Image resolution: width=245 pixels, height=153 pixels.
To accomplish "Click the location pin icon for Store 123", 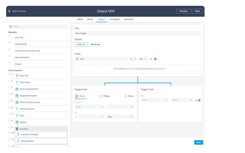I will point(17,76).
